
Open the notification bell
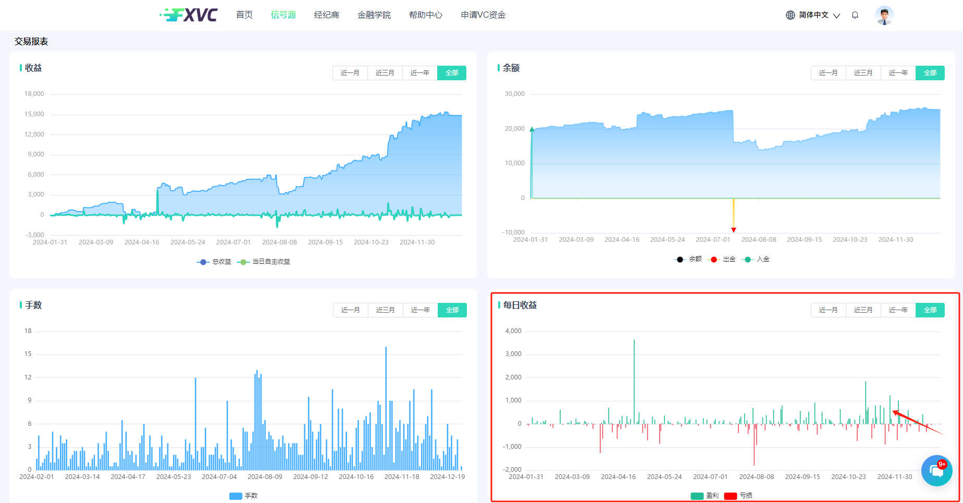855,15
